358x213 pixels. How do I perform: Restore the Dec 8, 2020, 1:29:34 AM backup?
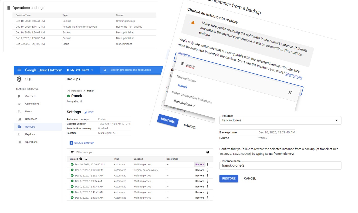pyautogui.click(x=200, y=181)
